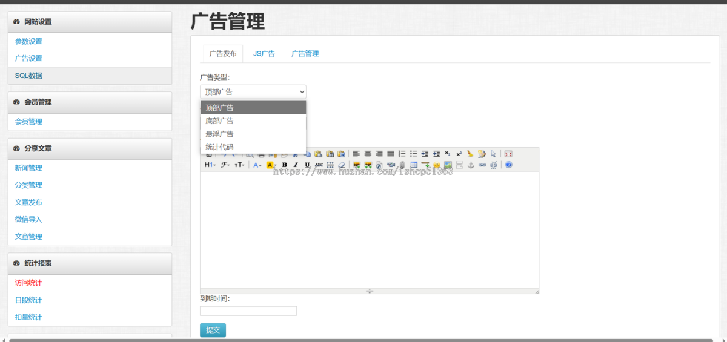Open SQL数据 in the sidebar
Screen dimensions: 727x342
pos(28,76)
